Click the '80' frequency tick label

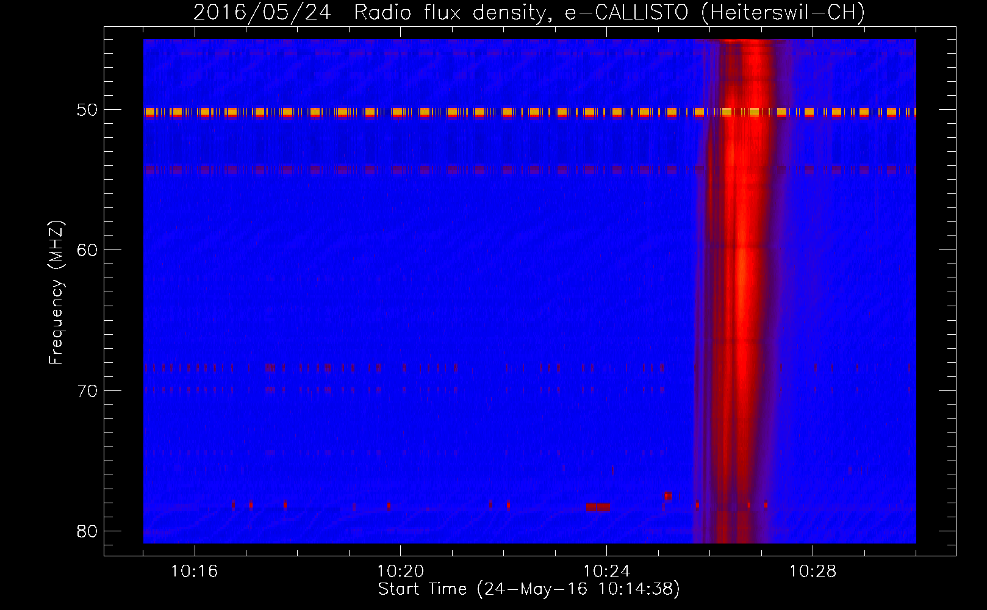tap(88, 531)
